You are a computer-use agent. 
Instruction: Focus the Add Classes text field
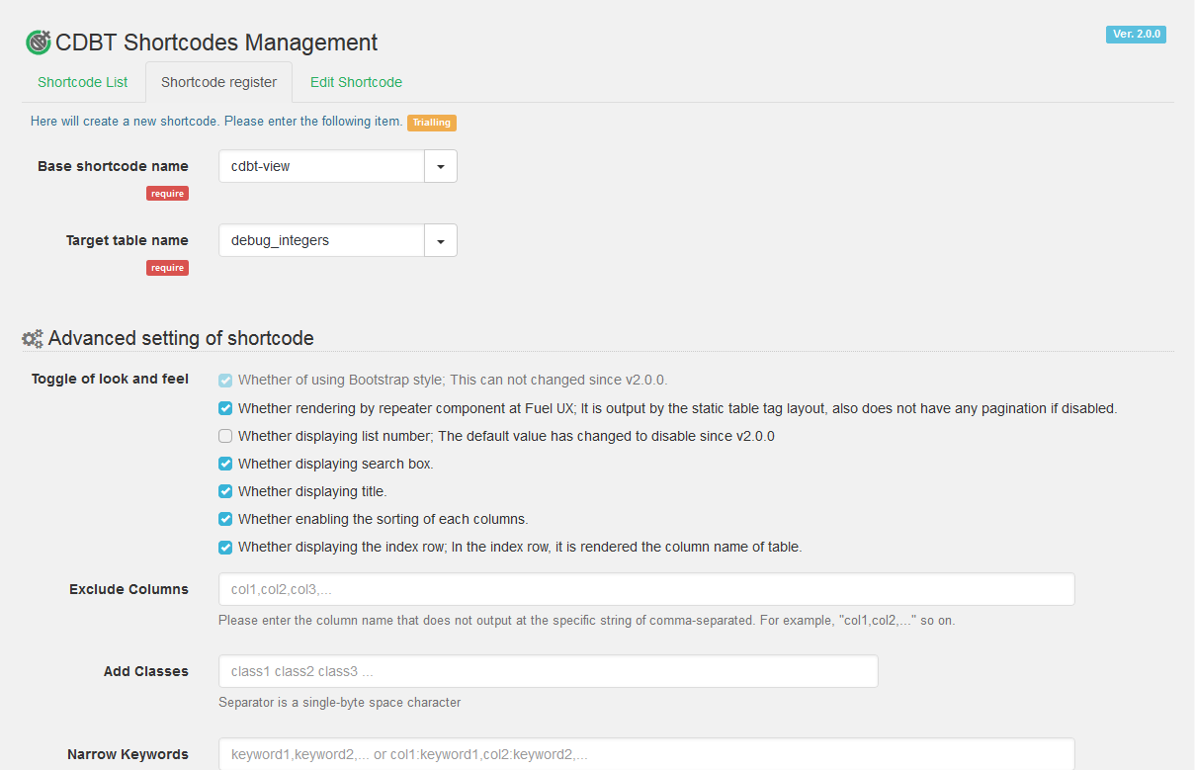click(x=548, y=671)
